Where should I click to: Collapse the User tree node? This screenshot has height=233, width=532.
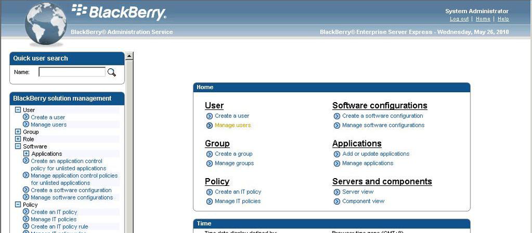(18, 110)
